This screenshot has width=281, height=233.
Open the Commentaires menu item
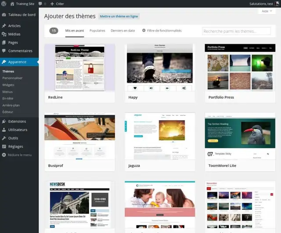coord(19,51)
